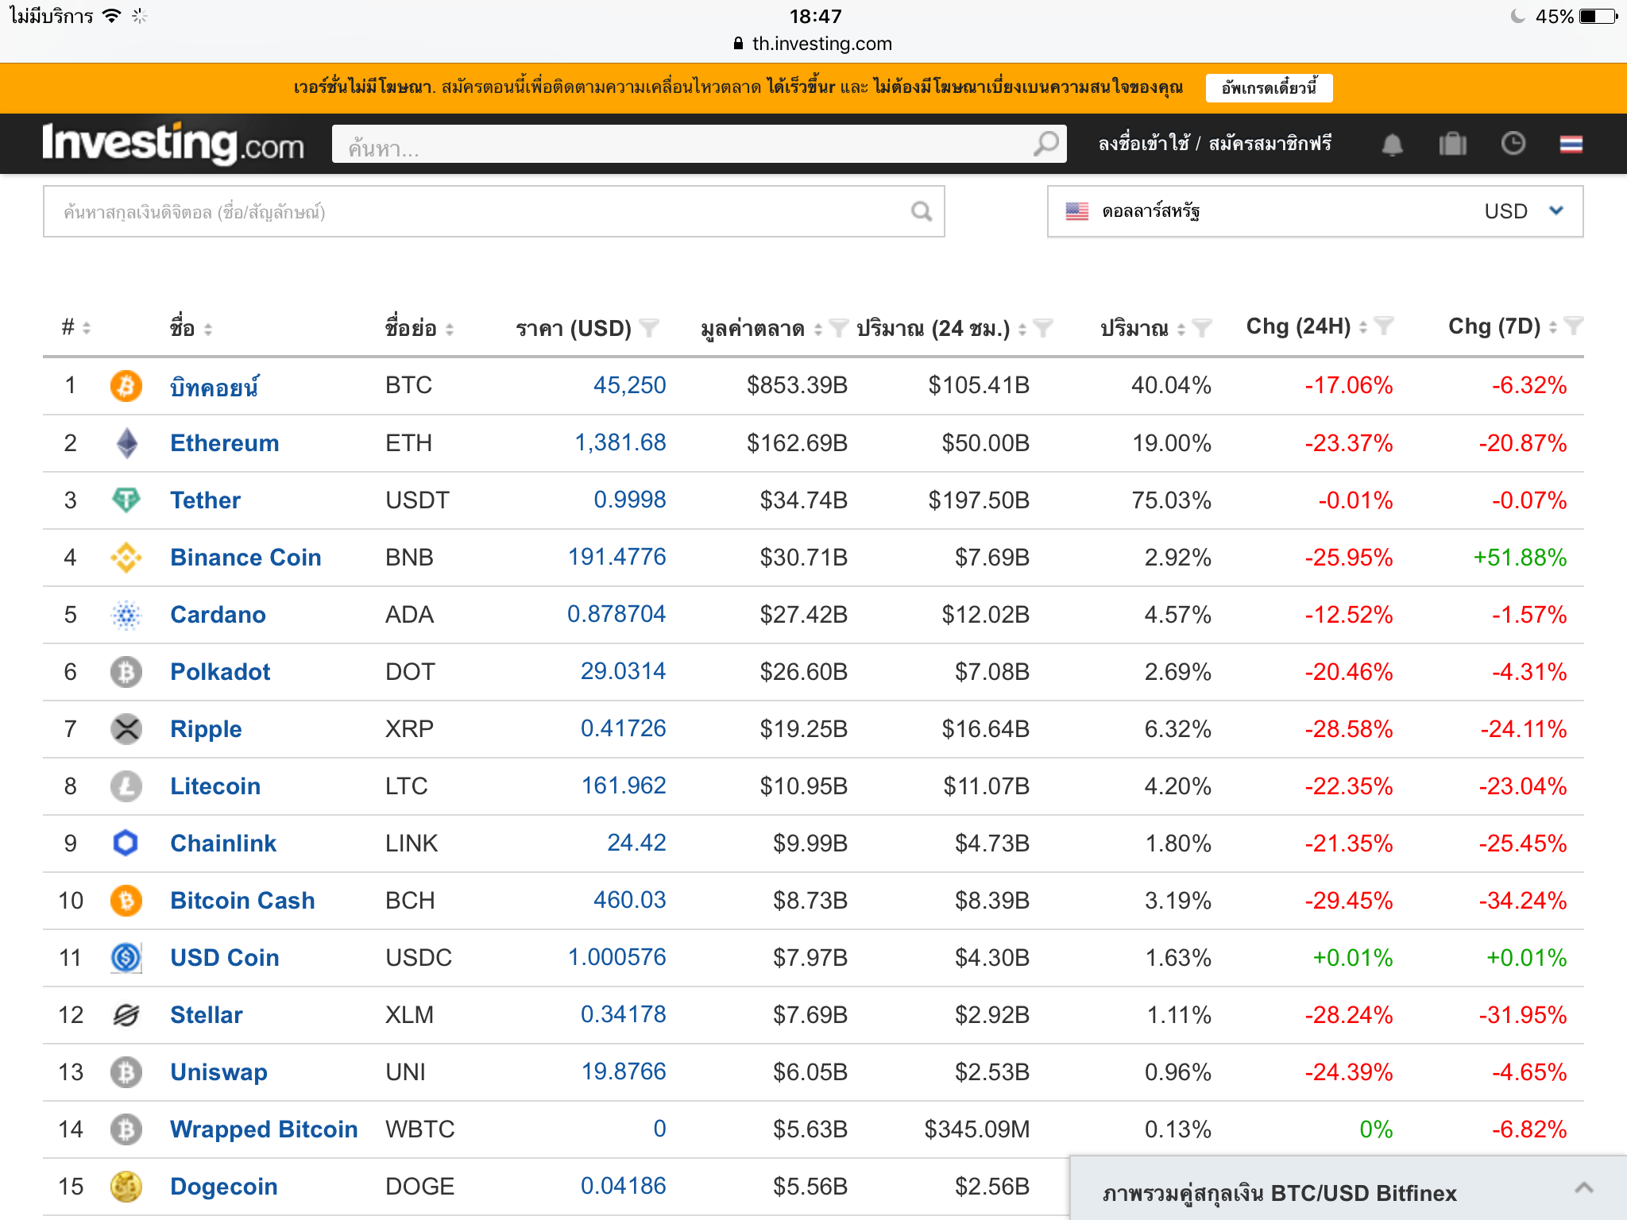Tap the battery 45% status indicator
This screenshot has width=1627, height=1220.
(1576, 16)
